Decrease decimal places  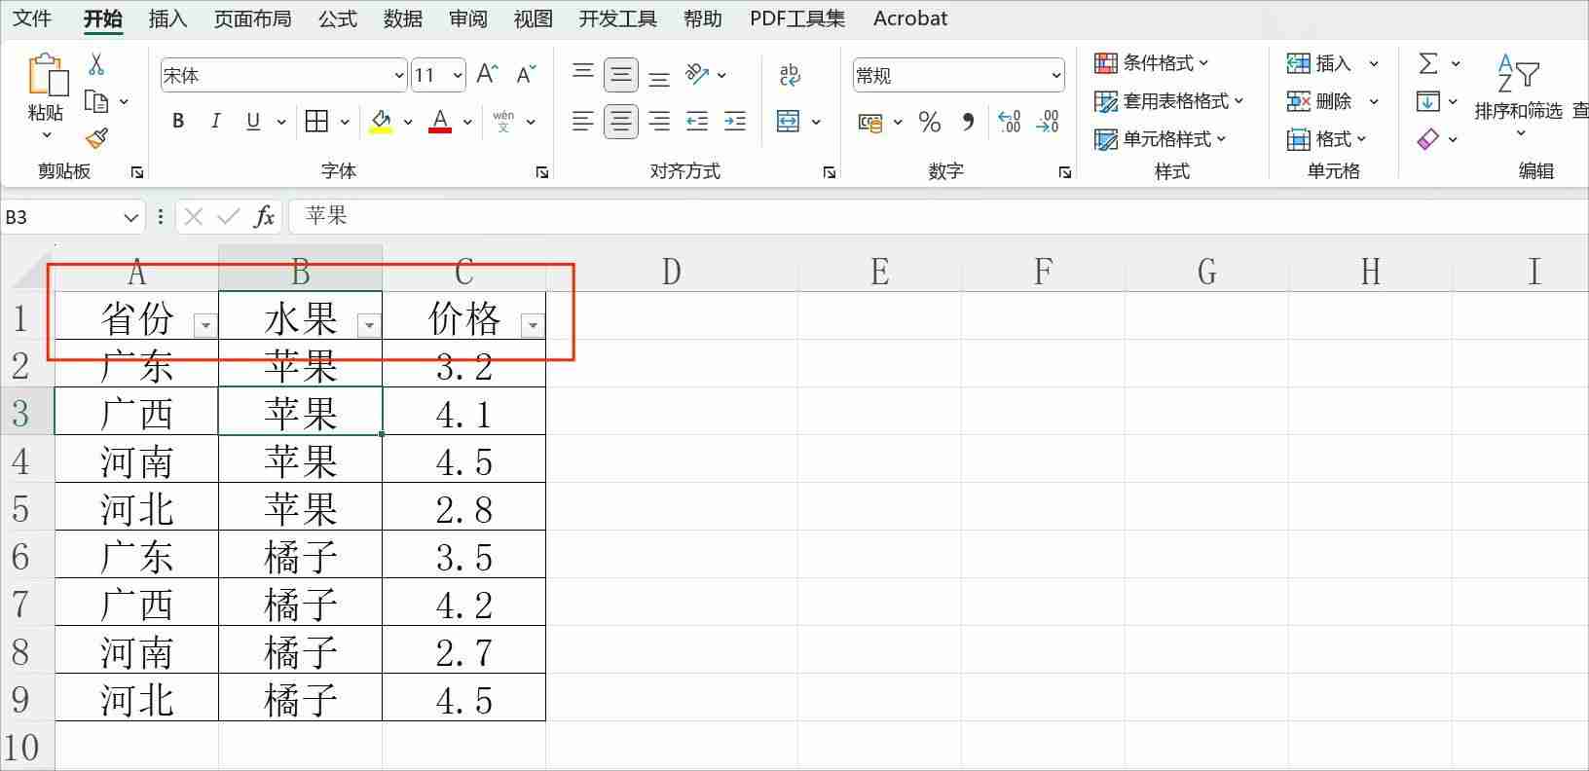click(1048, 122)
